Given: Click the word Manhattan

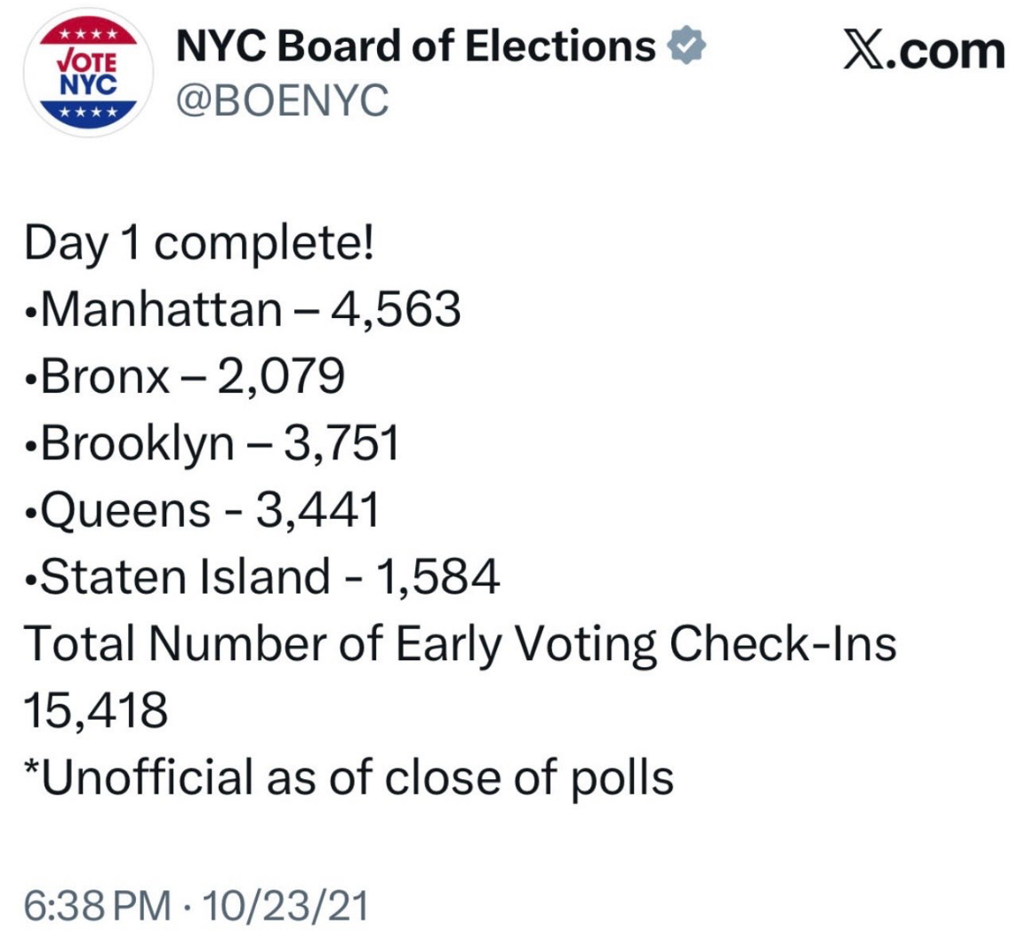Looking at the screenshot, I should click(162, 310).
